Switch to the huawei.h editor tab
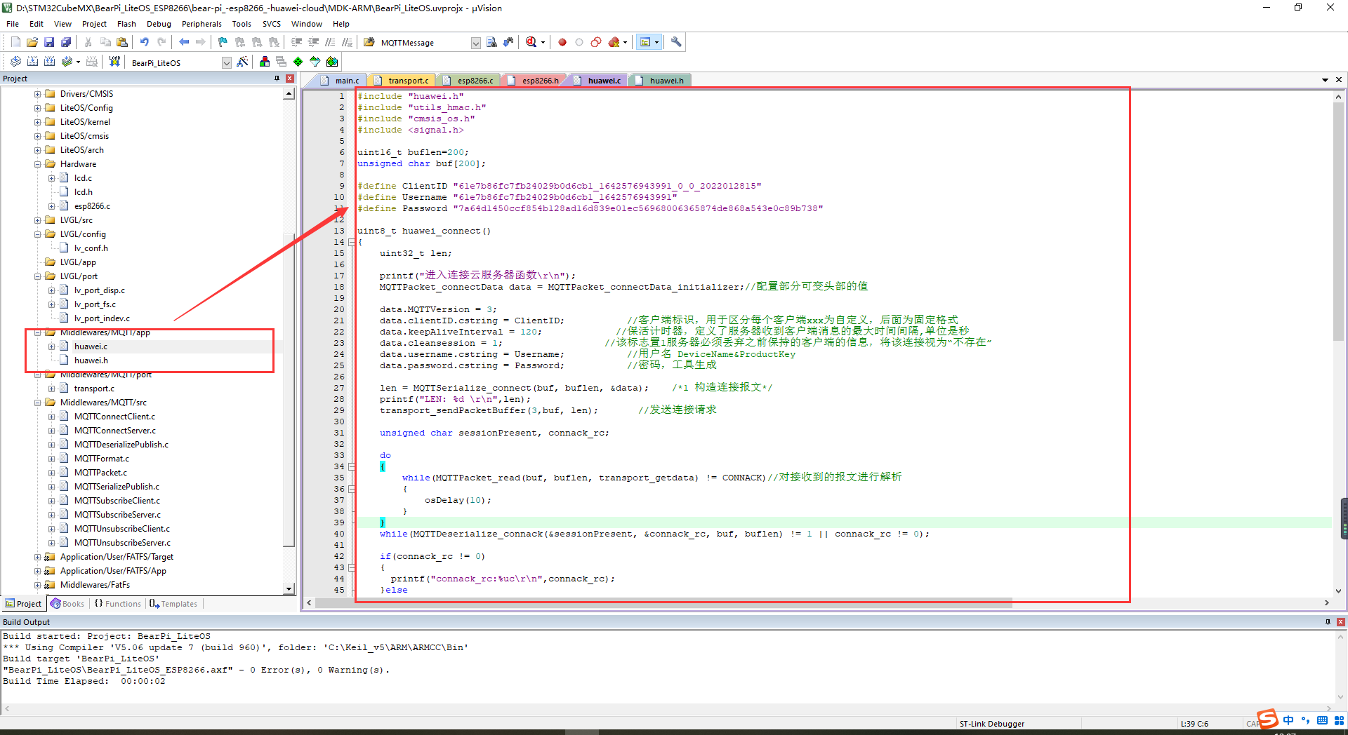1348x735 pixels. 660,81
